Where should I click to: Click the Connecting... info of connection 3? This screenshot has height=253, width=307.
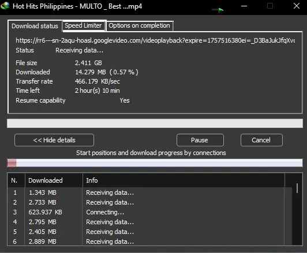(105, 212)
